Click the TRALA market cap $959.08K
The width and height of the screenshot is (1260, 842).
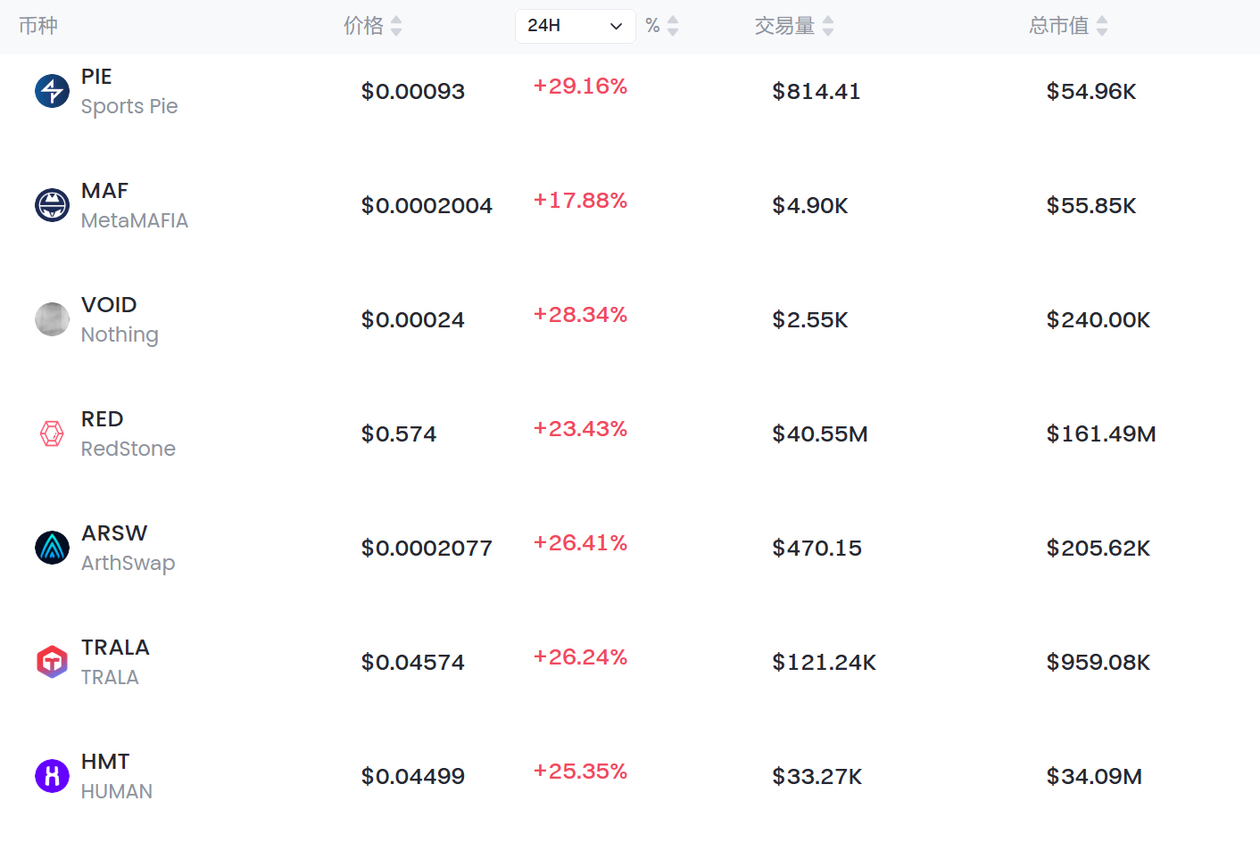[1098, 663]
